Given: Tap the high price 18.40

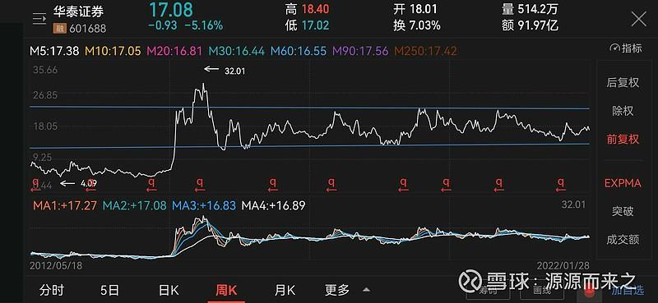Looking at the screenshot, I should coord(316,9).
